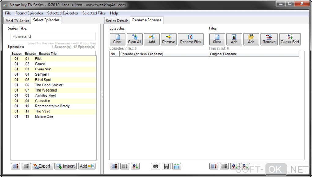Switch to the Rename Scheme tab

tap(147, 20)
